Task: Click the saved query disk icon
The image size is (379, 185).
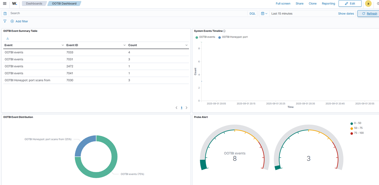Action: (x=5, y=13)
